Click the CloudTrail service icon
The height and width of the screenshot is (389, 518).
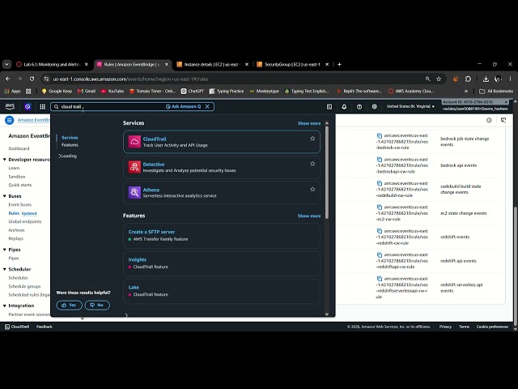tap(134, 142)
